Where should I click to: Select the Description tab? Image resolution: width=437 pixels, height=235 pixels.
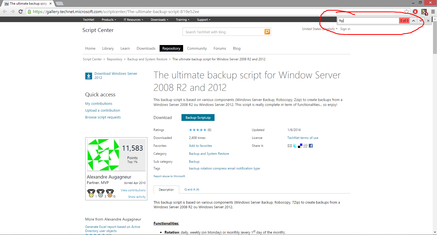pyautogui.click(x=166, y=190)
